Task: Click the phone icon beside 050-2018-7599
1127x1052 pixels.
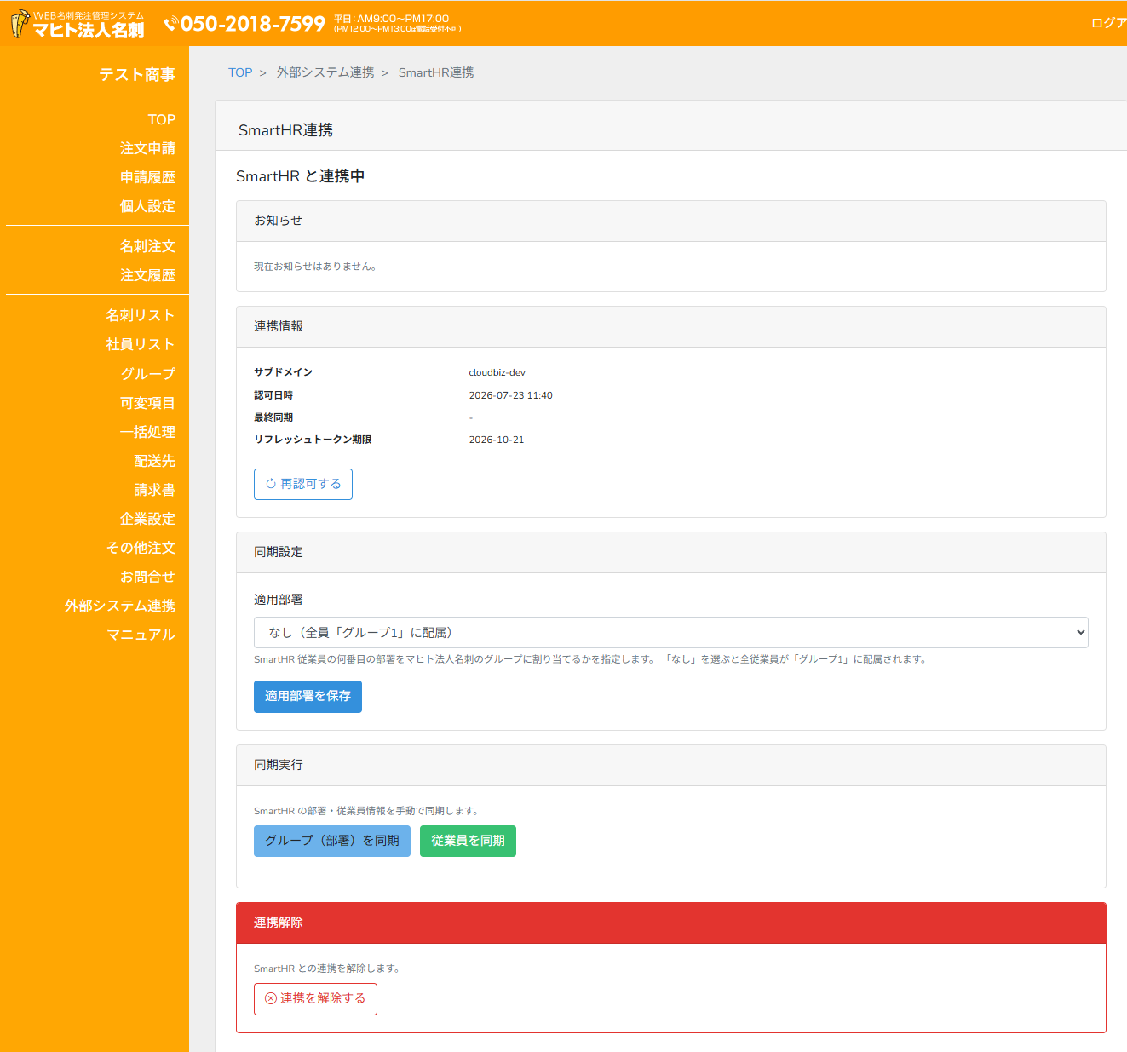Action: pos(170,24)
